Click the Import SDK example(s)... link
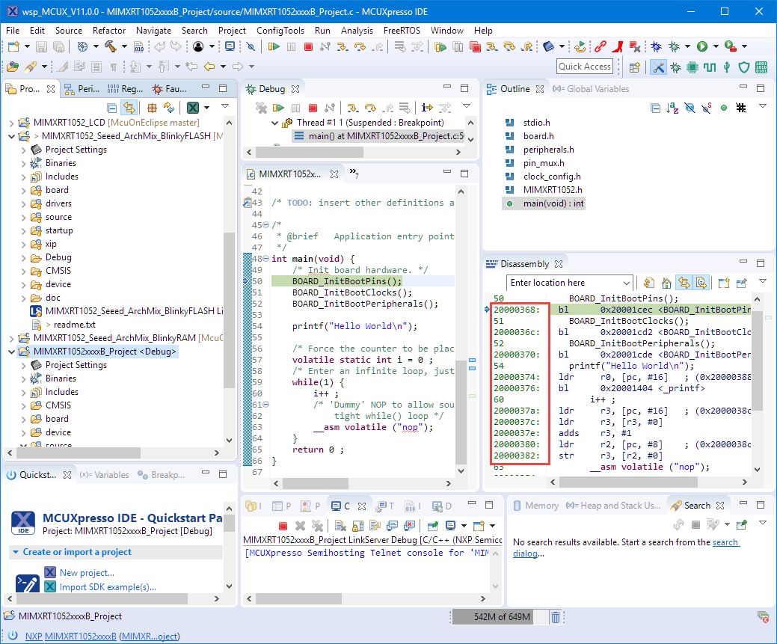Image resolution: width=777 pixels, height=644 pixels. pos(108,586)
